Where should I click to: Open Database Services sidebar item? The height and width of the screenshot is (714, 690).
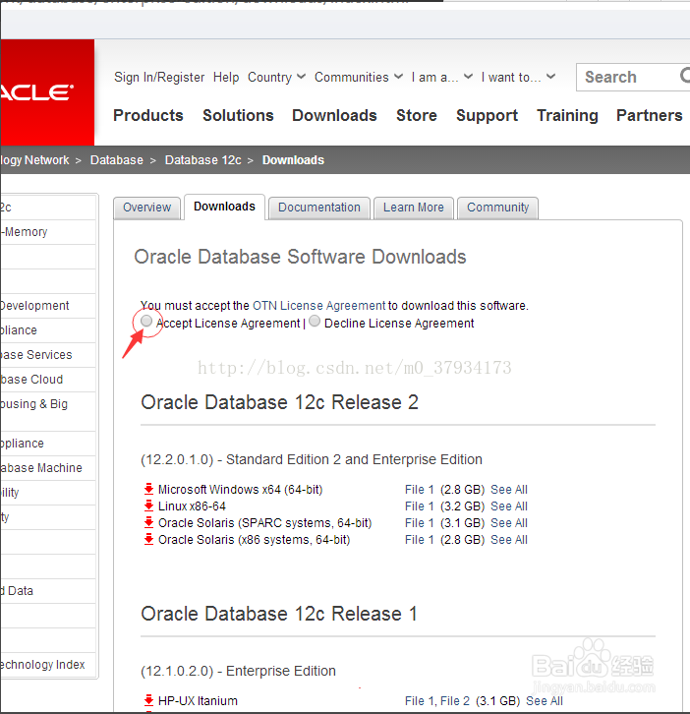point(48,355)
